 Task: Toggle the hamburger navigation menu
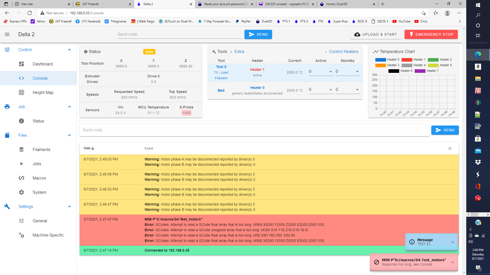tap(7, 34)
